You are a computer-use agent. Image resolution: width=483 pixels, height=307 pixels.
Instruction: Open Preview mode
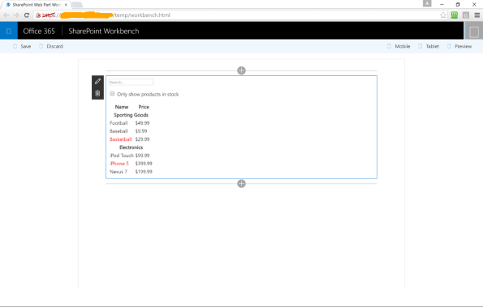click(x=459, y=46)
